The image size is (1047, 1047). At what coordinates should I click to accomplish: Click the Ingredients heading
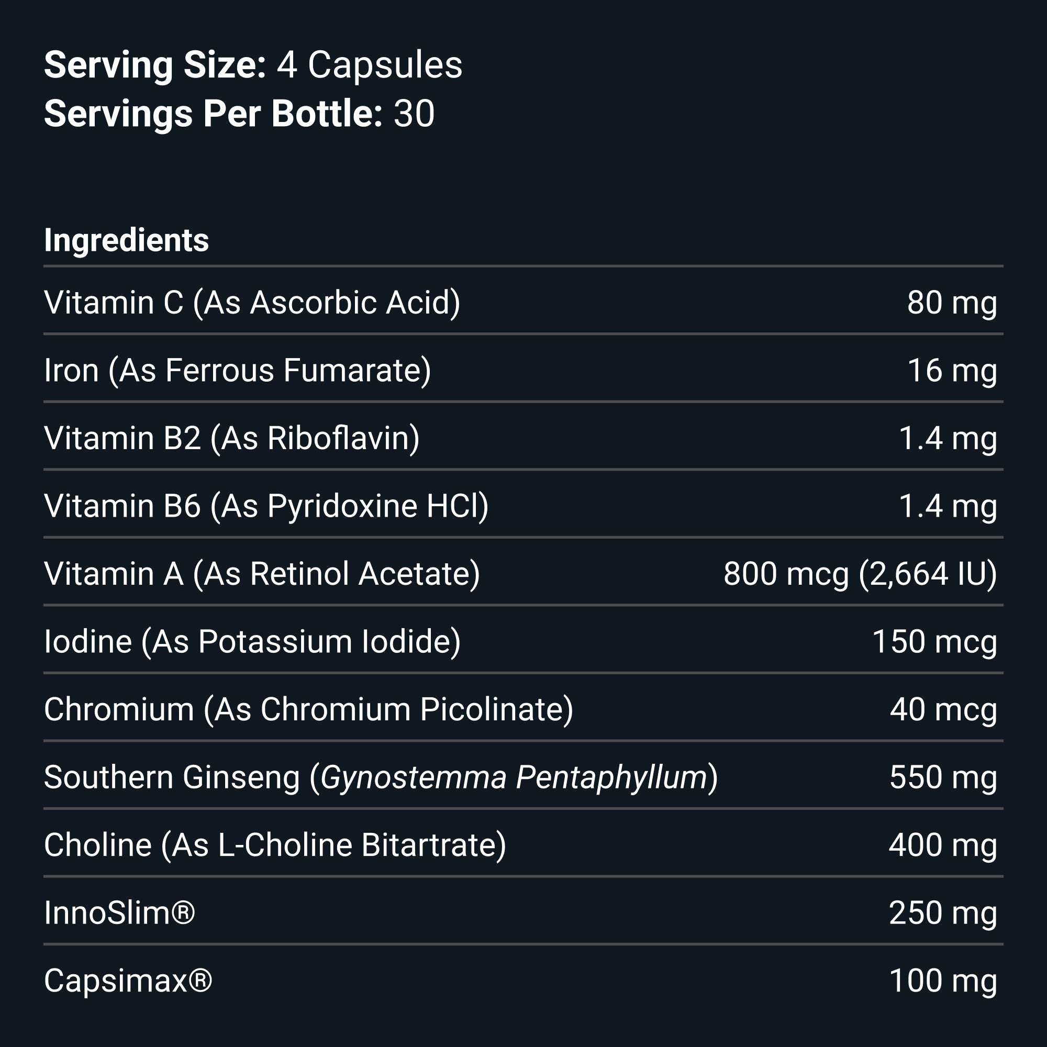coord(126,240)
